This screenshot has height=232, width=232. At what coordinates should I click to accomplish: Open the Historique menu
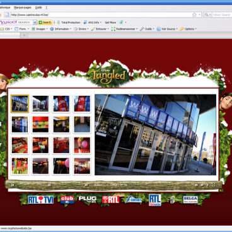click(5, 8)
